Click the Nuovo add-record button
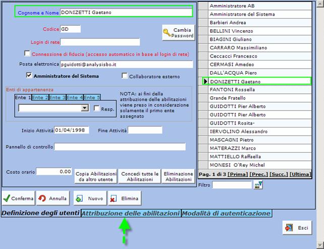 click(x=90, y=198)
